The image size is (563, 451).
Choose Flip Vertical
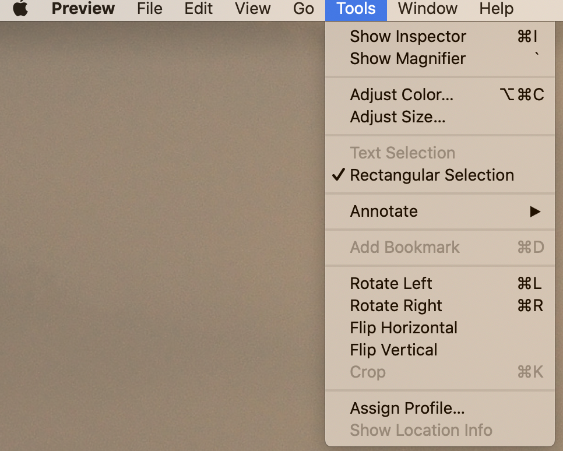click(393, 350)
